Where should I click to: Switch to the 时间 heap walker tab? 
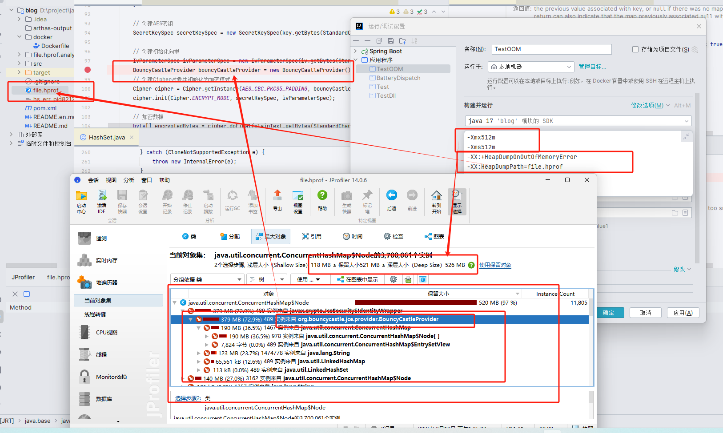(353, 237)
